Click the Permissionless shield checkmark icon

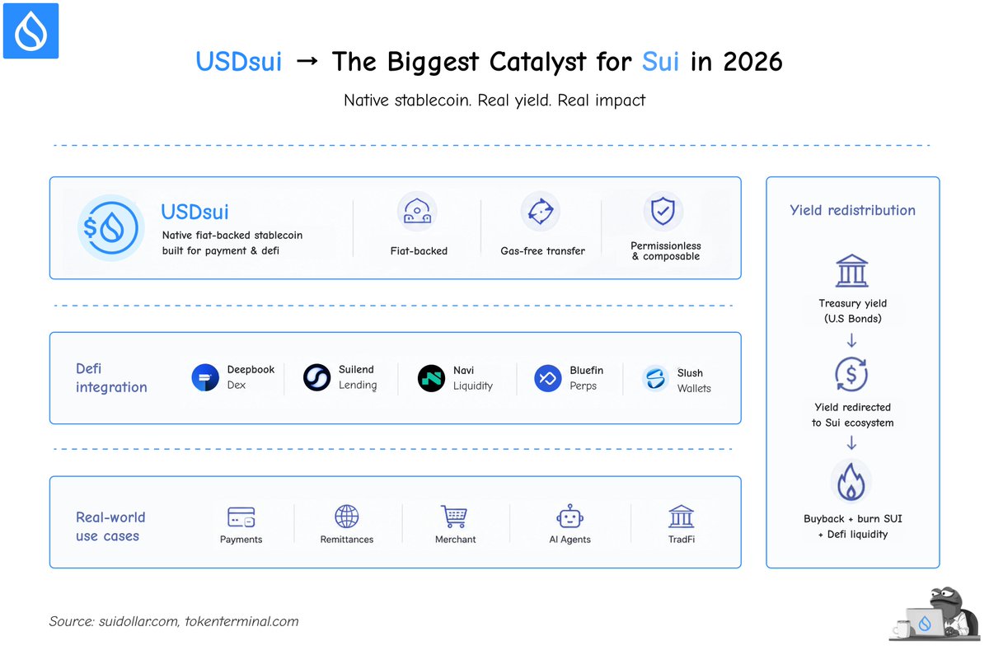(663, 212)
